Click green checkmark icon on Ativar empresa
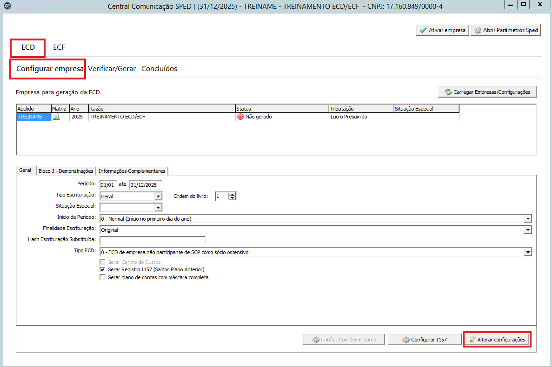Screen dimensions: 552x367 pos(423,30)
